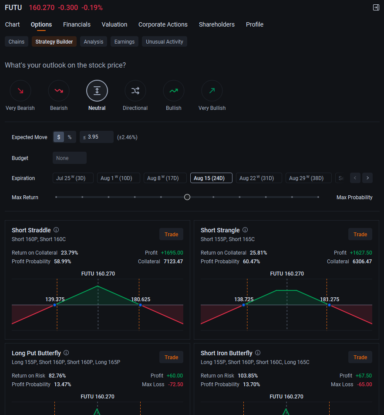Trade the Short Strangle strategy

pyautogui.click(x=360, y=234)
